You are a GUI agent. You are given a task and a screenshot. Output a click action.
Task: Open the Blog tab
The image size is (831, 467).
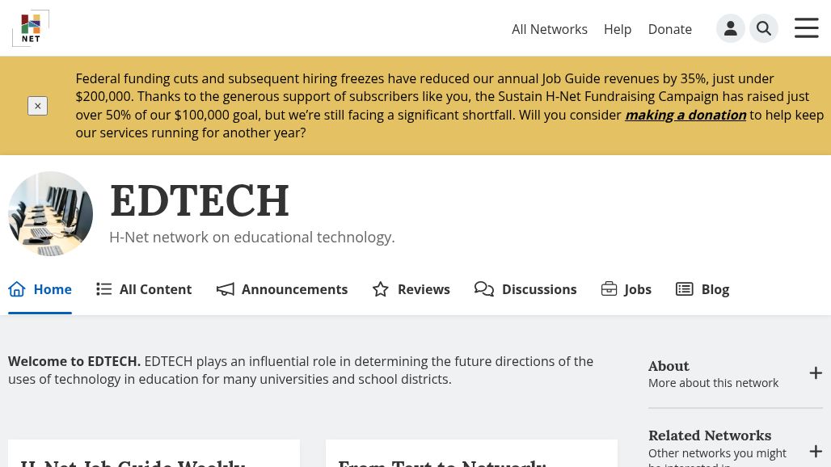point(702,289)
